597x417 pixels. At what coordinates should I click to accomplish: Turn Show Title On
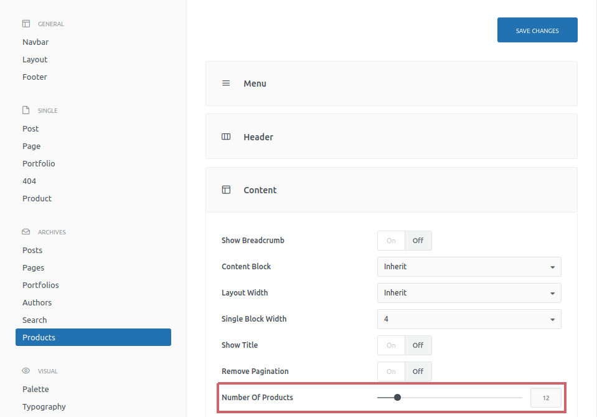point(391,345)
